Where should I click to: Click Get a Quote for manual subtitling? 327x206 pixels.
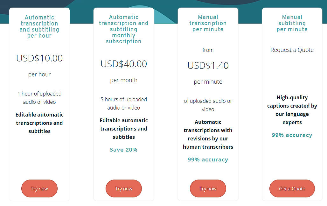pos(292,188)
